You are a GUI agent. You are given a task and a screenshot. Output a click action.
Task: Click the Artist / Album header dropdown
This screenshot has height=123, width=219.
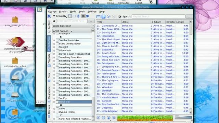click(x=72, y=31)
